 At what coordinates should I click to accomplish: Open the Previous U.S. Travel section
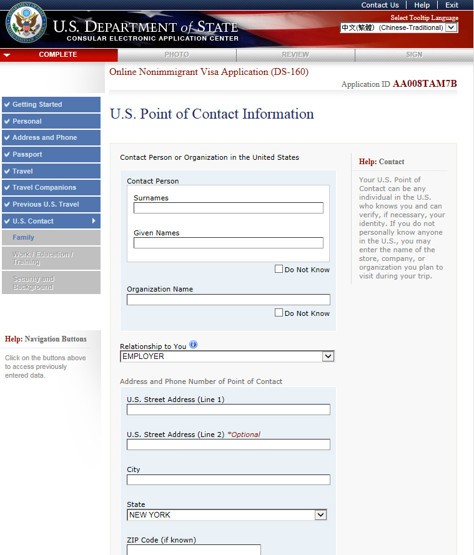[x=51, y=204]
